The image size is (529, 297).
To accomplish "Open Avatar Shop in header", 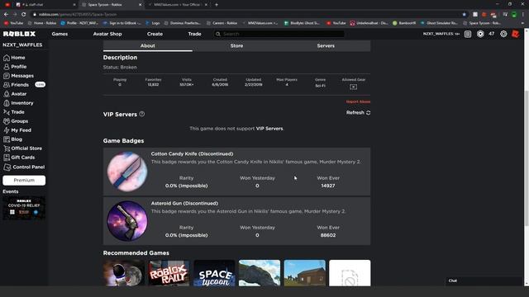I will click(x=107, y=34).
